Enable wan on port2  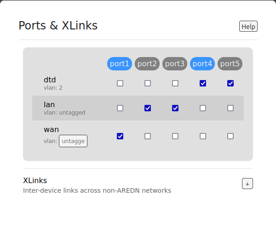[x=148, y=136]
